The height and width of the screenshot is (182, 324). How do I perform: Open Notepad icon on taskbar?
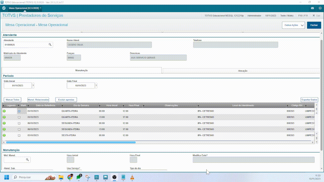[123, 177]
